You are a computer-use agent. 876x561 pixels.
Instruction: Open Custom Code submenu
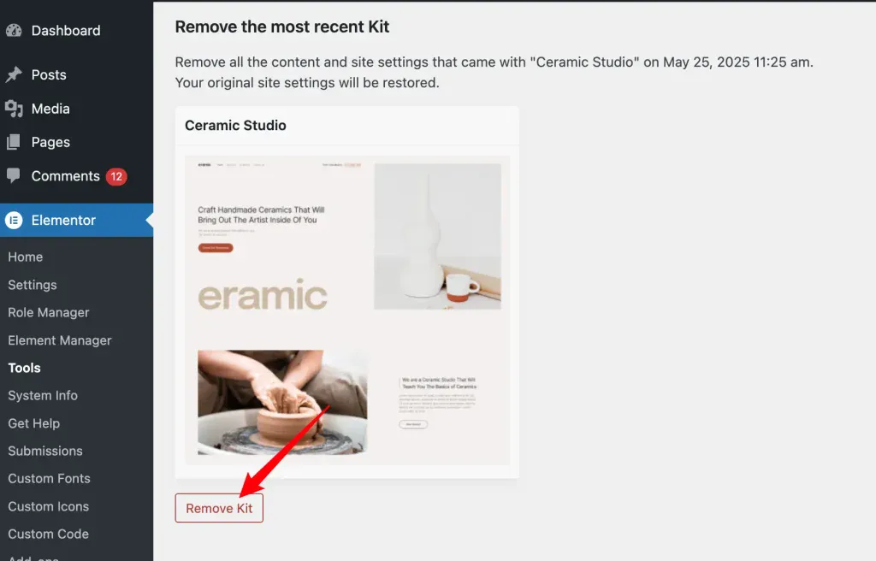point(48,534)
